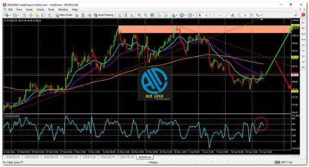The height and width of the screenshot is (167, 309).
Task: Select the H1 timeframe button
Action: (303, 45)
